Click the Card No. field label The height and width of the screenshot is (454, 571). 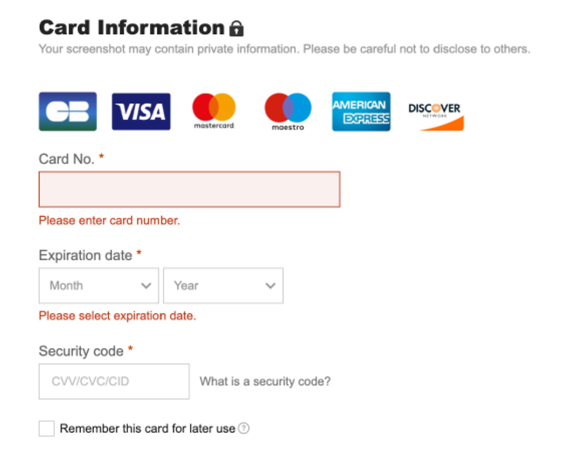[x=67, y=159]
